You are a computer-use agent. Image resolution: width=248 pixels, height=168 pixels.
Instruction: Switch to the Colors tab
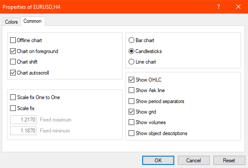click(11, 21)
